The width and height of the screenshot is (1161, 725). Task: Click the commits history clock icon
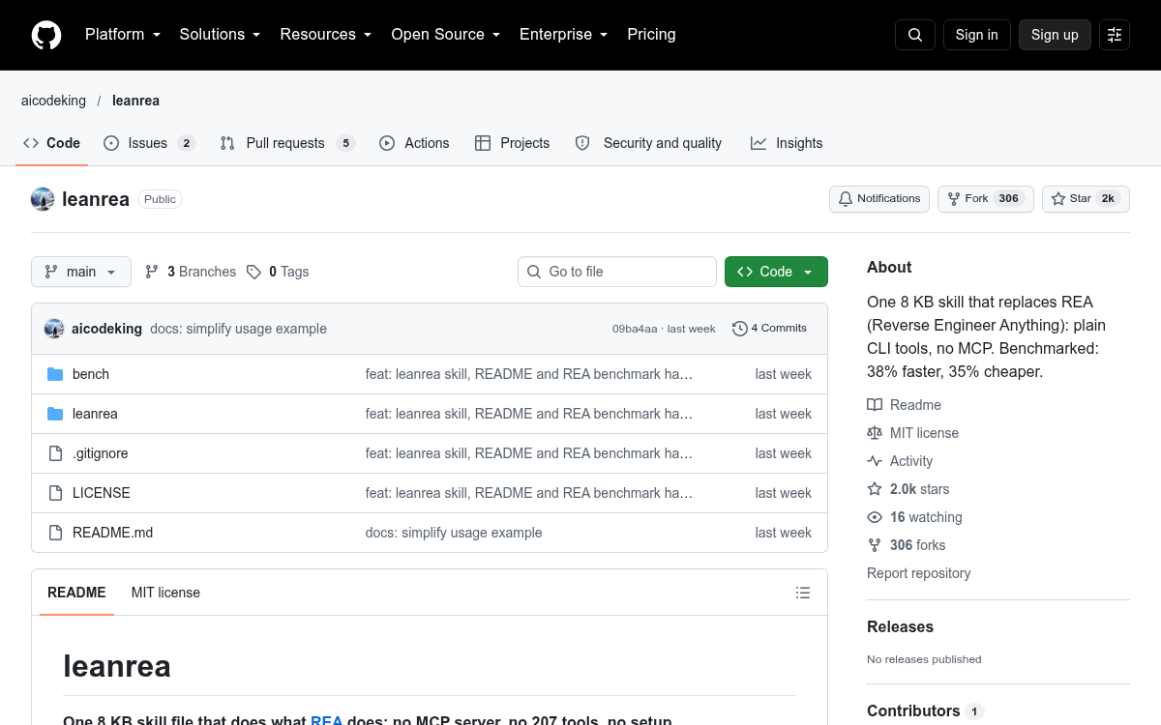pyautogui.click(x=740, y=329)
